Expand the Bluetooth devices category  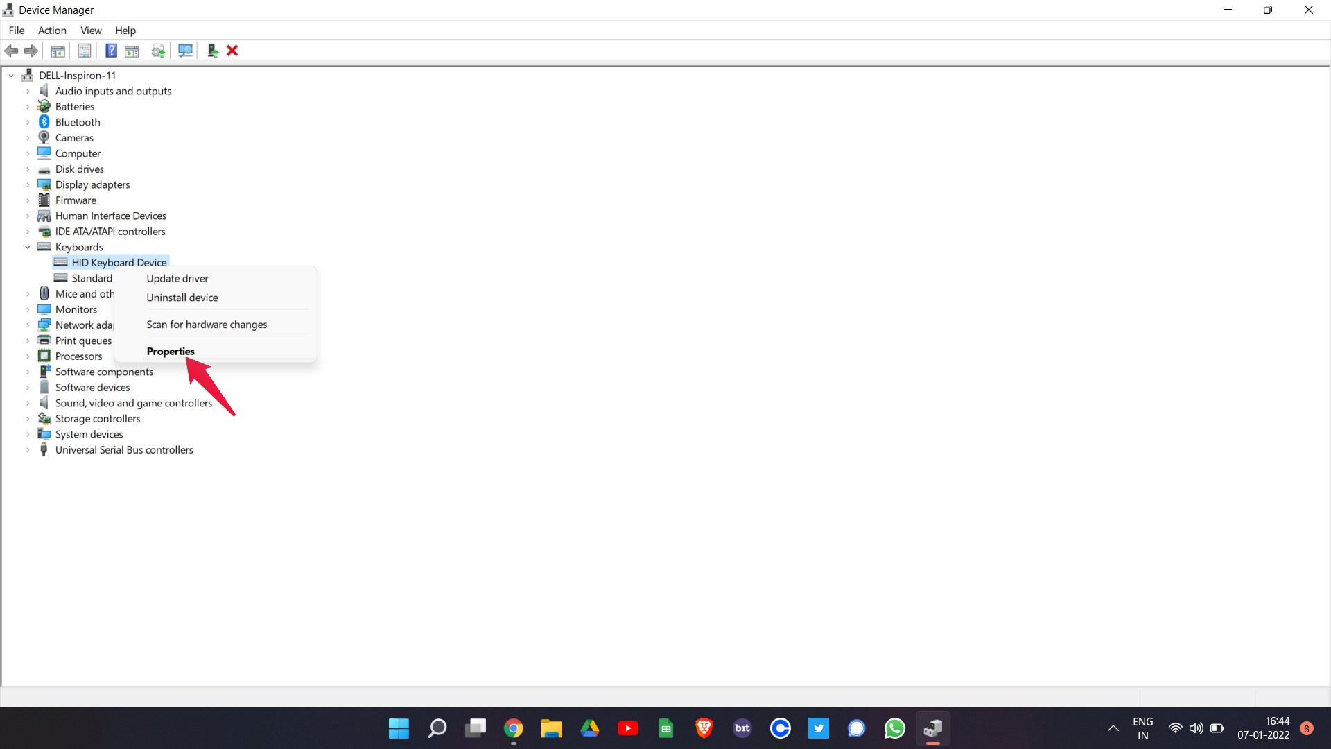[29, 121]
